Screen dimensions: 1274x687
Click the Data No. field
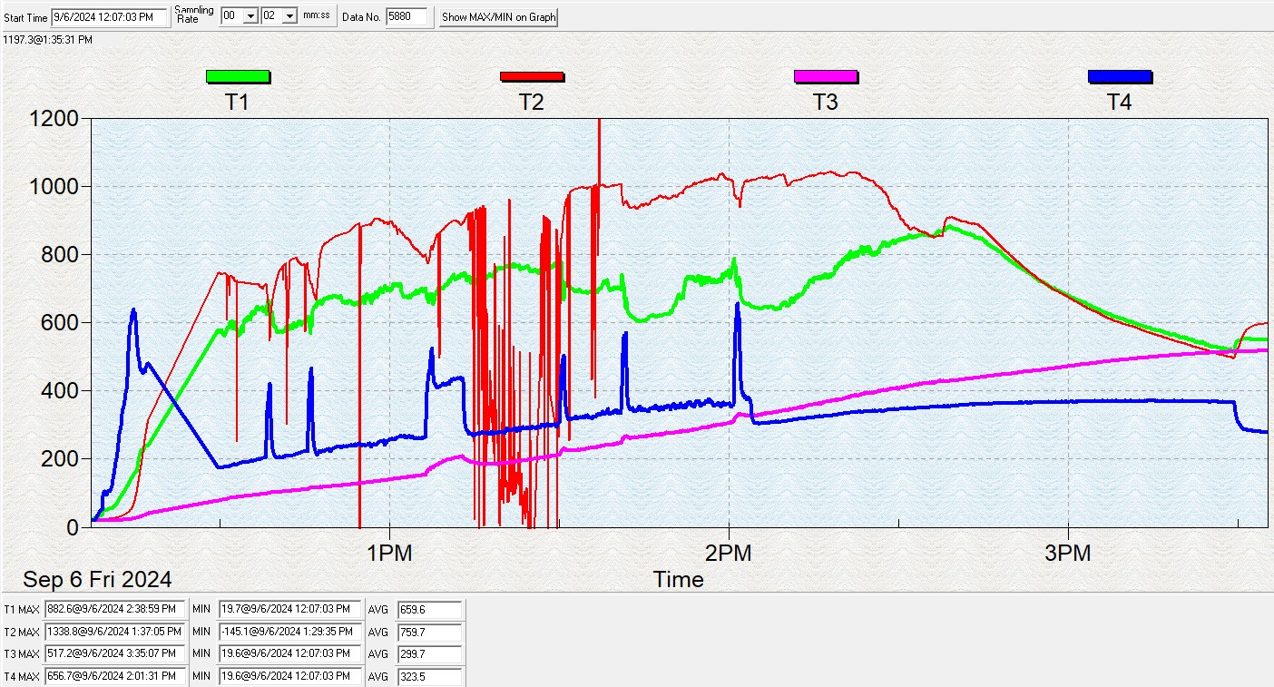coord(406,16)
